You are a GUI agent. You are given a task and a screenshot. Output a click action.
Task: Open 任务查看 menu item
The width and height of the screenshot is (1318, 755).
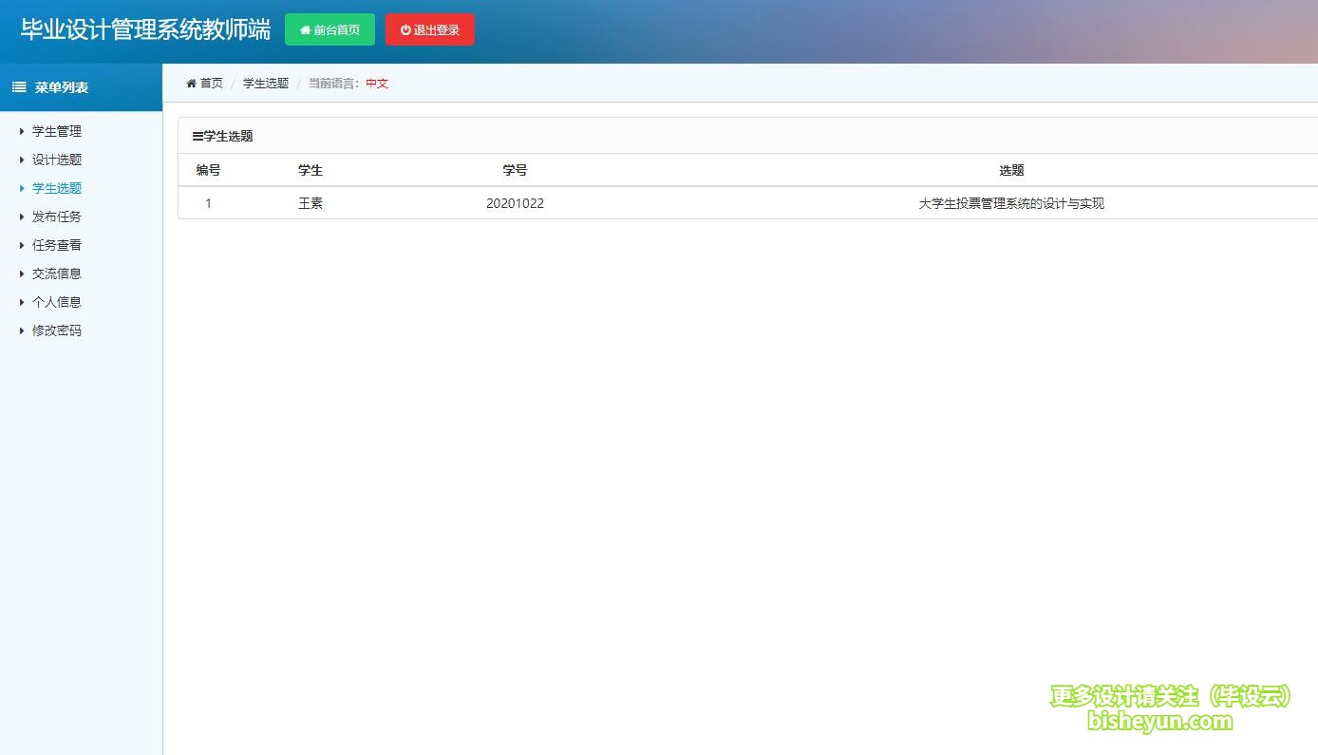pos(57,245)
